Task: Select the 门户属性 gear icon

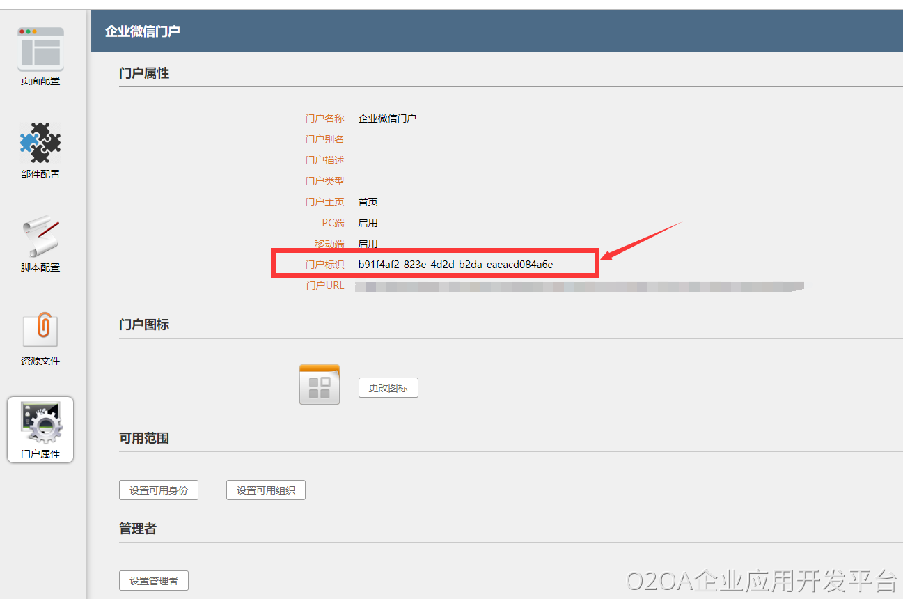Action: pos(40,423)
